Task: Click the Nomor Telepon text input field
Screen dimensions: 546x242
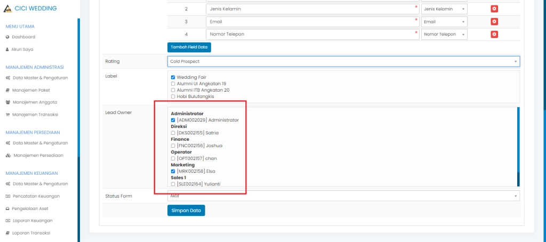Action: point(312,34)
